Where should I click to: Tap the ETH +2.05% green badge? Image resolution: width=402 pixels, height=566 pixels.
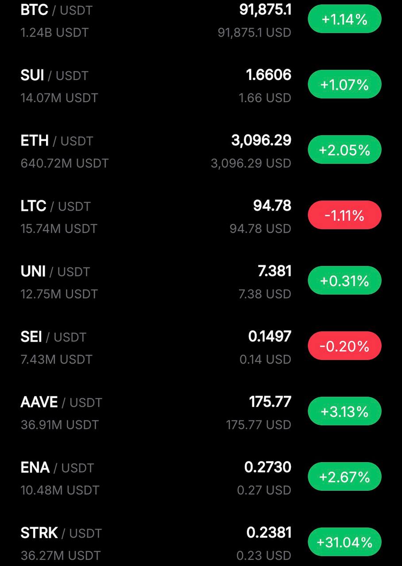(x=344, y=150)
